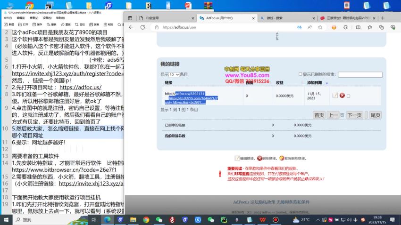Open Chrome from the taskbar

146,220
